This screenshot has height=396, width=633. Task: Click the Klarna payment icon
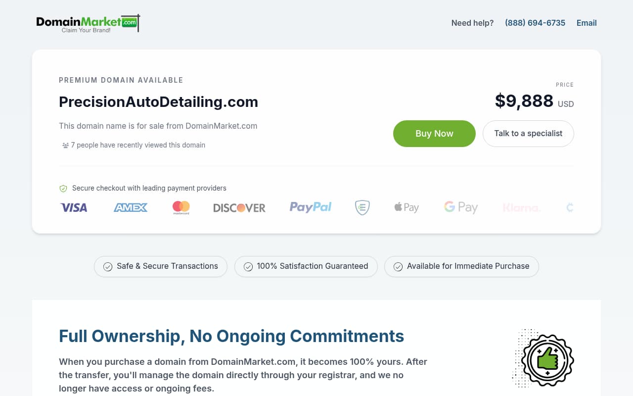pos(522,207)
